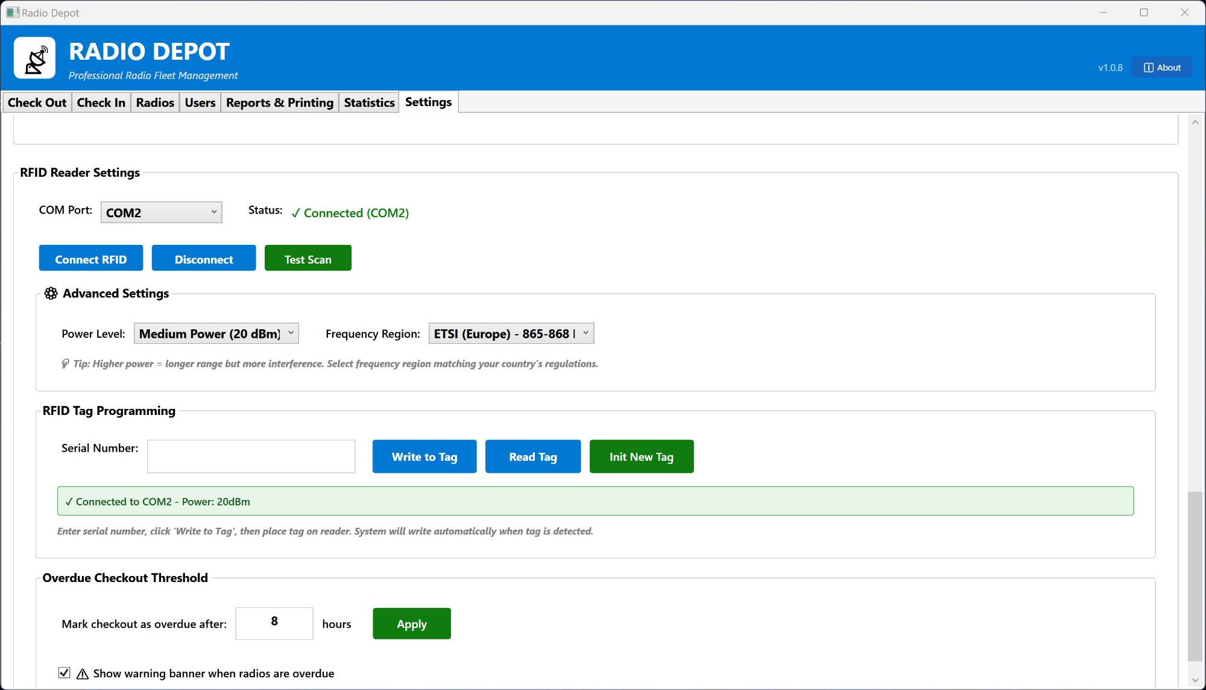The image size is (1206, 690).
Task: Expand the Power Level dropdown
Action: [216, 334]
